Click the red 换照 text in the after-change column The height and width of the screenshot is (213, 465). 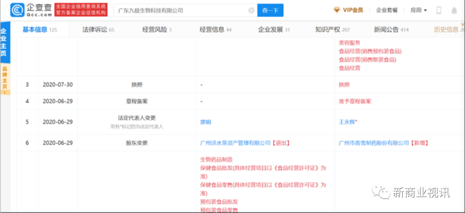coord(344,85)
